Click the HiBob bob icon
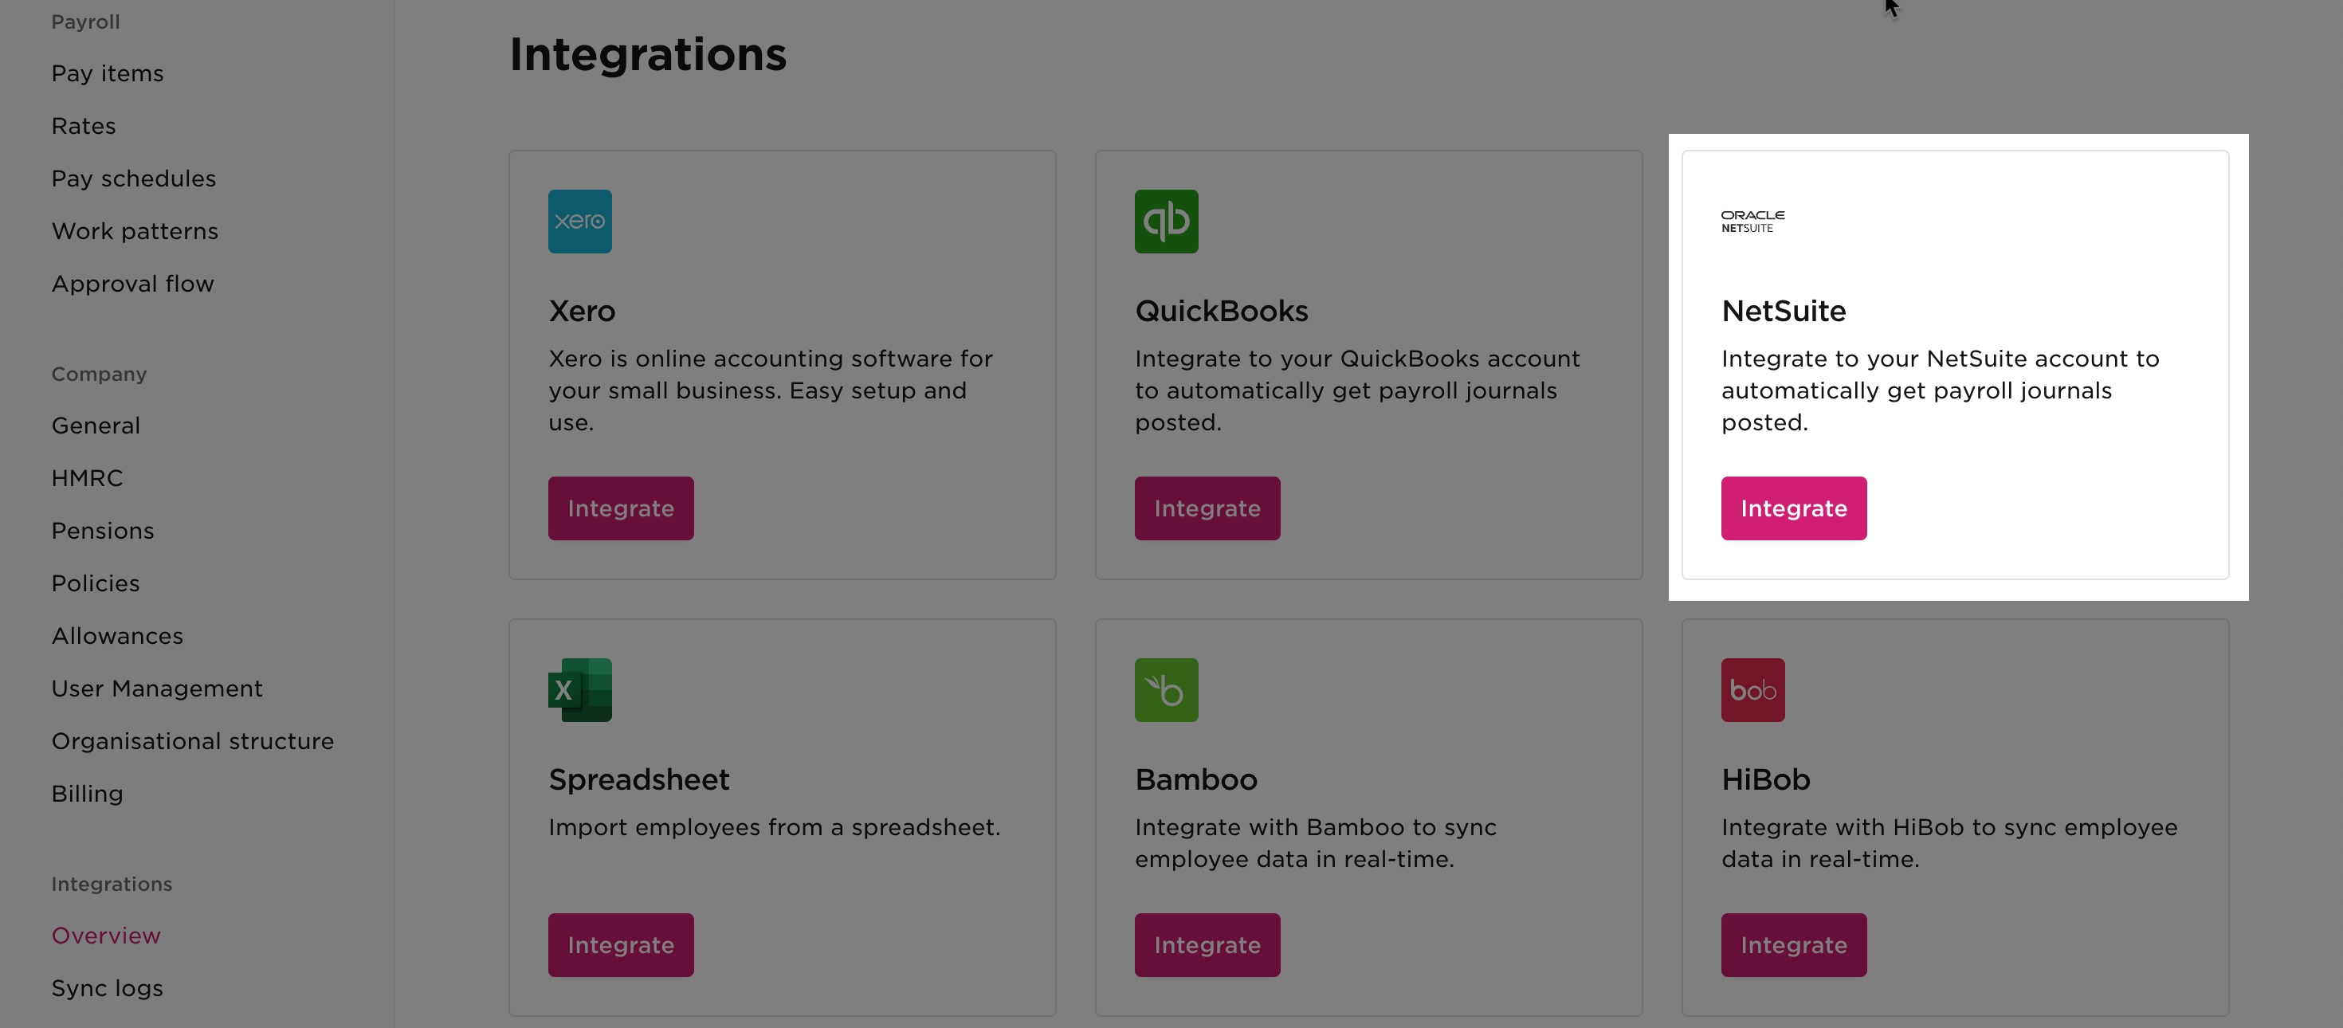This screenshot has width=2343, height=1028. click(x=1752, y=689)
